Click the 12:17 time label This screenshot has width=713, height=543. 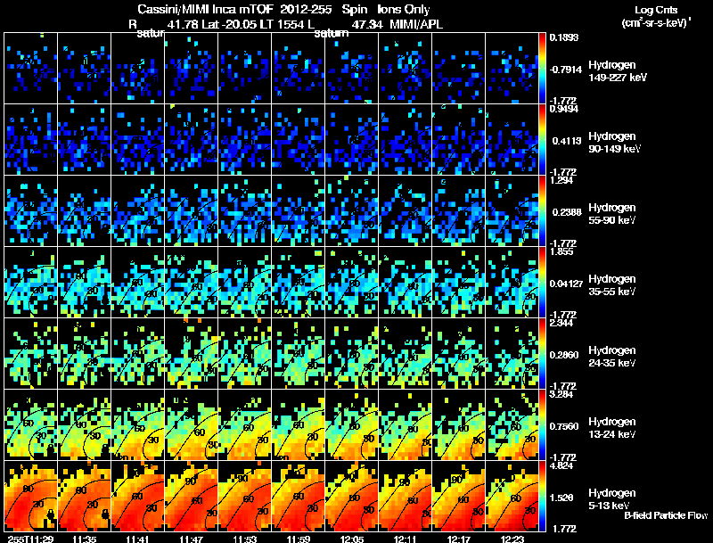pos(458,539)
